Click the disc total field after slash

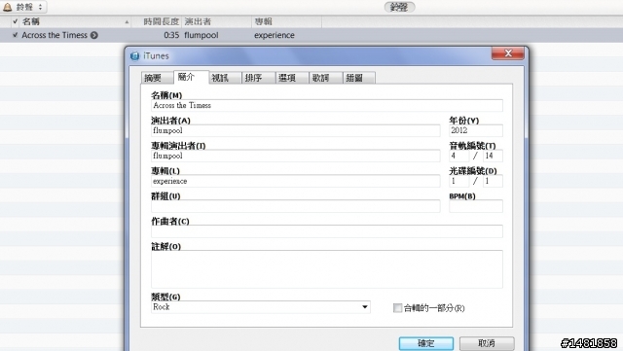coord(493,181)
